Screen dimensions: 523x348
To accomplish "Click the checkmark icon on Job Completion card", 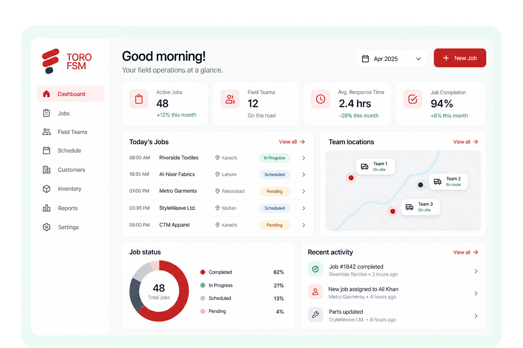I will (x=413, y=99).
